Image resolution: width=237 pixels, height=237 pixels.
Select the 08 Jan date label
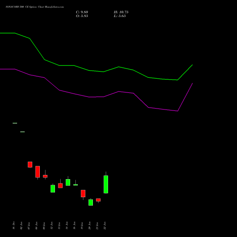point(36,226)
